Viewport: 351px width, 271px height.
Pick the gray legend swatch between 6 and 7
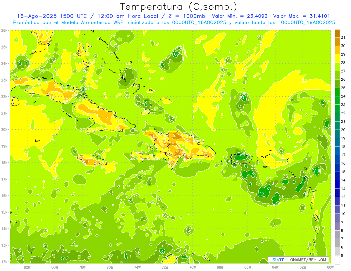click(x=337, y=243)
